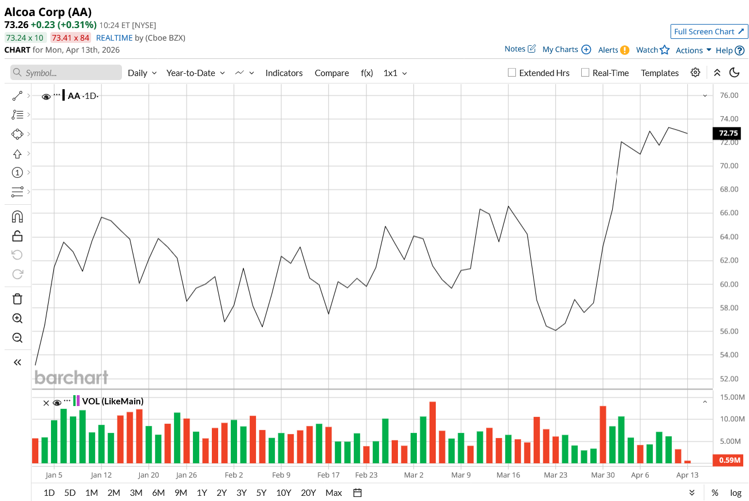749x501 pixels.
Task: Open the 1x1 grid layout dropdown
Action: (x=396, y=73)
